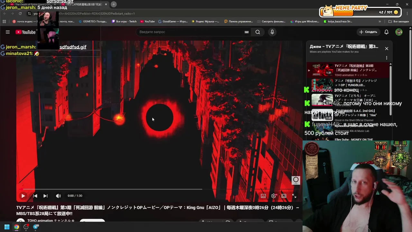Open the kolya_baza3raza Str... bookmark
Viewport: 412px width, 232px height.
point(338,22)
